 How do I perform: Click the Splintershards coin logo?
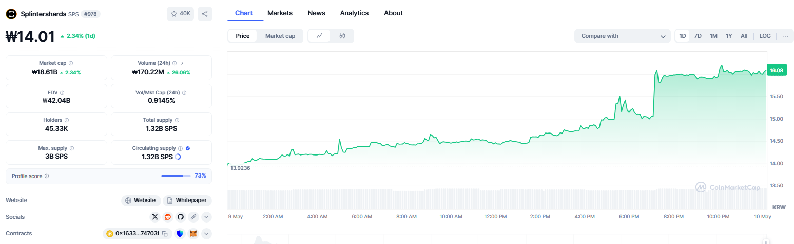coord(11,14)
